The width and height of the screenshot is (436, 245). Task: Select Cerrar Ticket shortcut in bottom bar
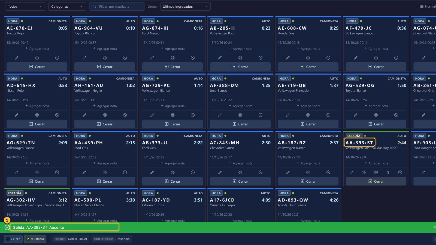click(x=71, y=239)
